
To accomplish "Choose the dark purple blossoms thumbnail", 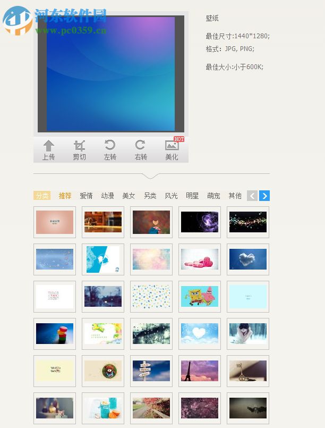I will click(x=200, y=408).
